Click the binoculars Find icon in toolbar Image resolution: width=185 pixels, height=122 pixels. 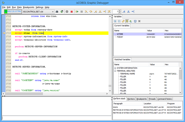coord(57,11)
